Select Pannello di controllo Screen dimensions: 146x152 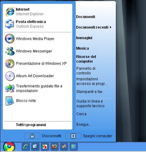[86, 71]
